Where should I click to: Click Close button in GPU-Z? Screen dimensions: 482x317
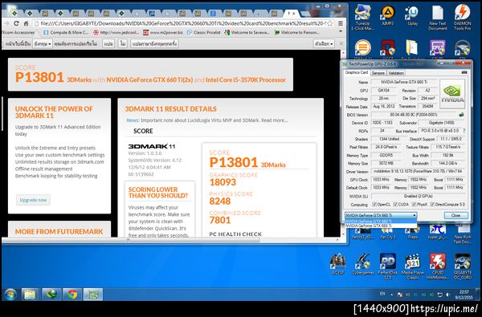pyautogui.click(x=455, y=215)
